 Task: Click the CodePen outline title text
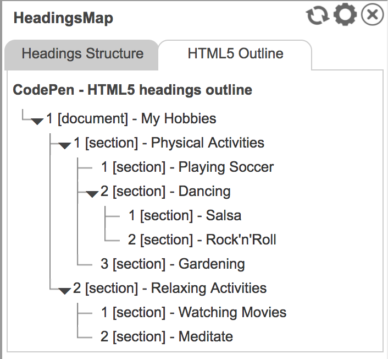tap(132, 90)
